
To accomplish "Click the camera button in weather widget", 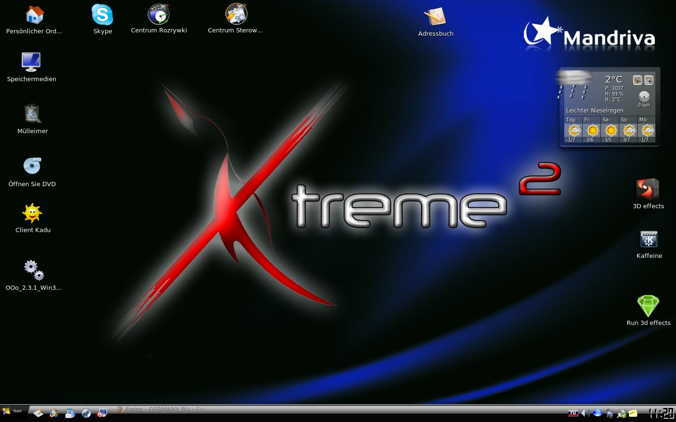I will [x=649, y=80].
